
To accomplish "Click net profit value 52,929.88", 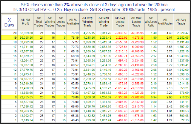I will [26, 33].
